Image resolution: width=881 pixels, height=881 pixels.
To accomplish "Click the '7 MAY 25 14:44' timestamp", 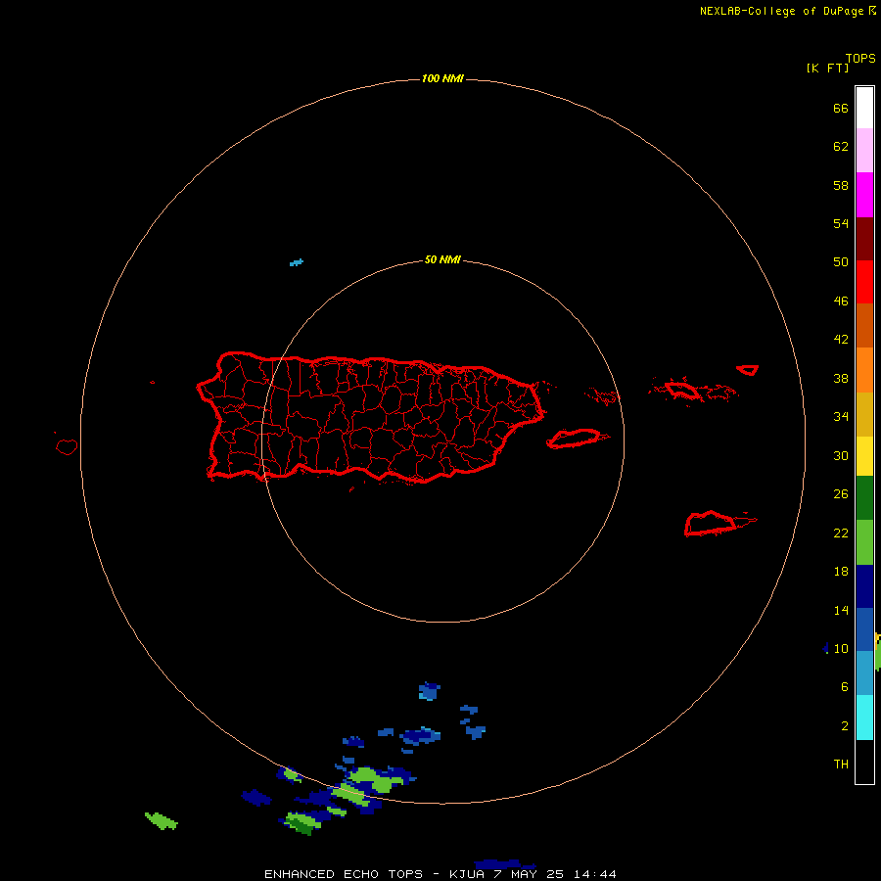I will pyautogui.click(x=555, y=874).
